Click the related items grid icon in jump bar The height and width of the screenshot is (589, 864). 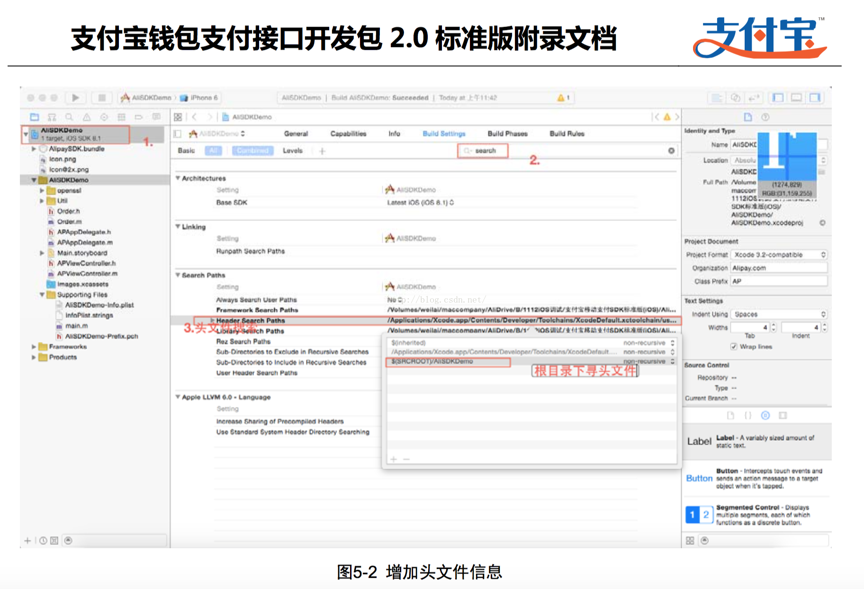point(178,117)
